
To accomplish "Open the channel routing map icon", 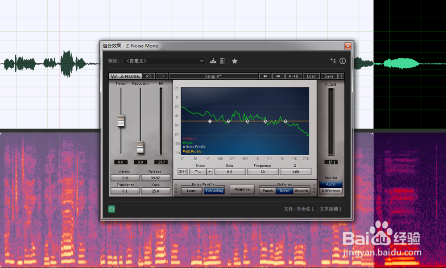I will click(x=333, y=61).
